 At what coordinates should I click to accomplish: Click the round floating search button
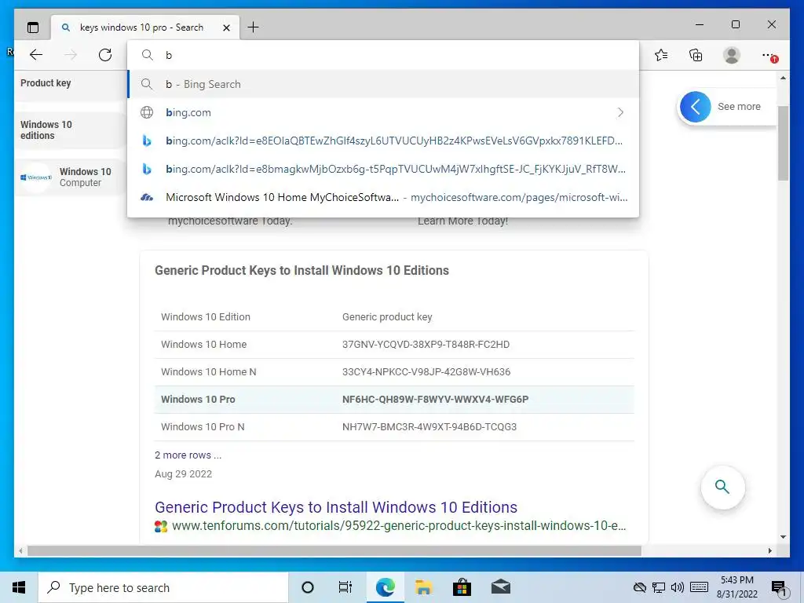pos(722,487)
